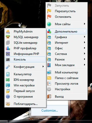Click the monitors icon for Мой компьютер

coord(49,72)
